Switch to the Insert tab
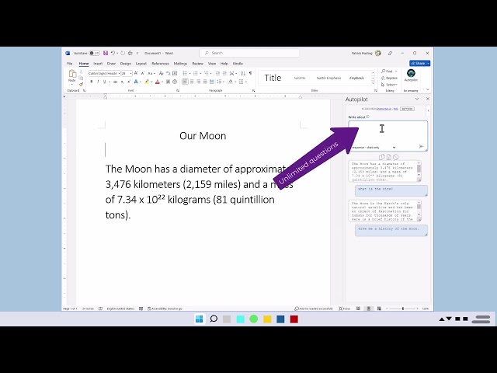Image resolution: width=497 pixels, height=373 pixels. (98, 64)
